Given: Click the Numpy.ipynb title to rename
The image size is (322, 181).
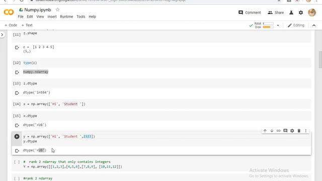Looking at the screenshot, I should (38, 10).
